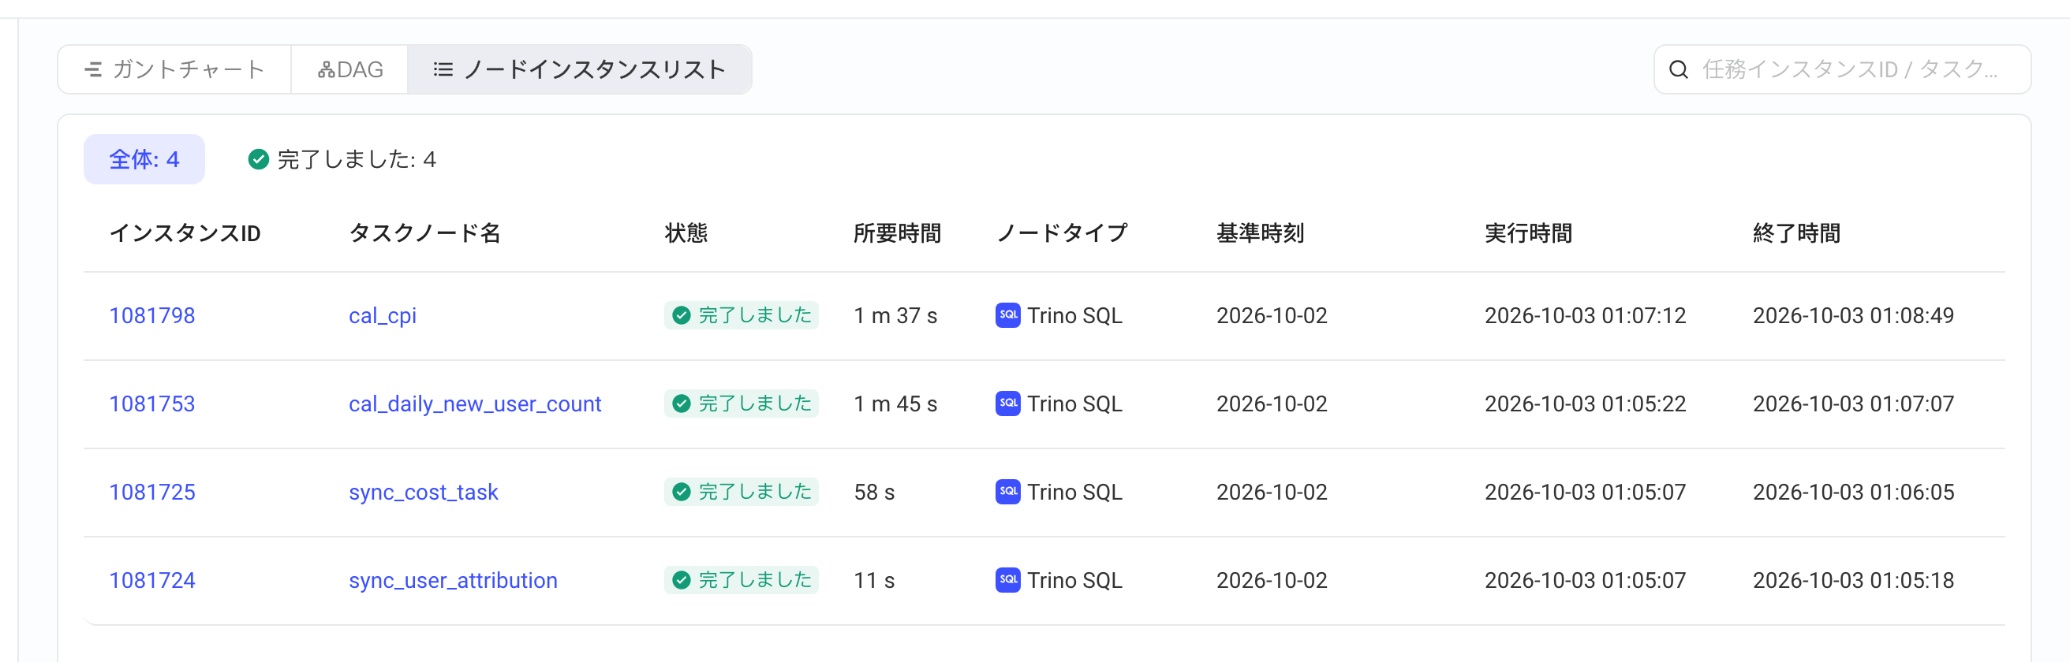The width and height of the screenshot is (2070, 662).
Task: Click the search magnifier icon
Action: (1678, 70)
